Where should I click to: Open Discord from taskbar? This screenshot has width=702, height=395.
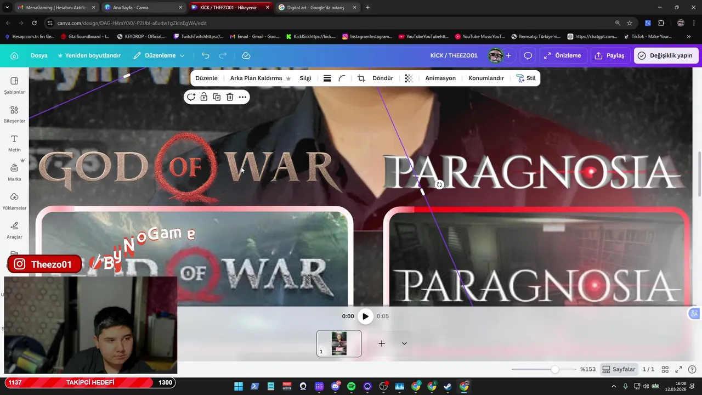tap(335, 386)
